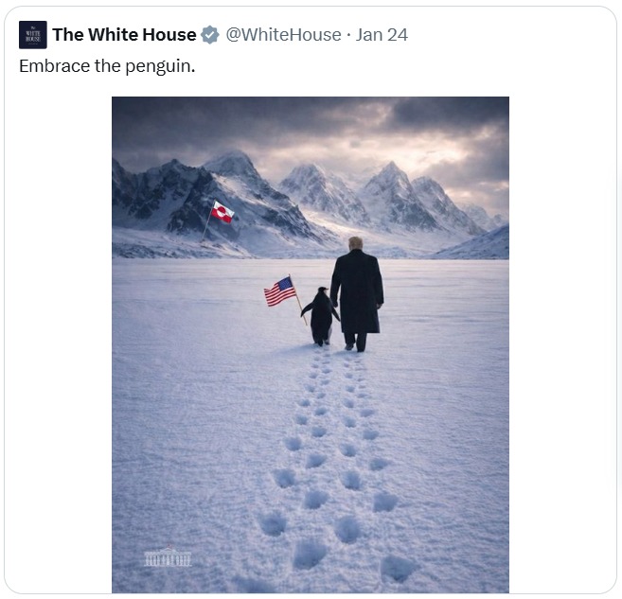The image size is (622, 599).
Task: Open the Jan 24 timestamp link
Action: 382,35
